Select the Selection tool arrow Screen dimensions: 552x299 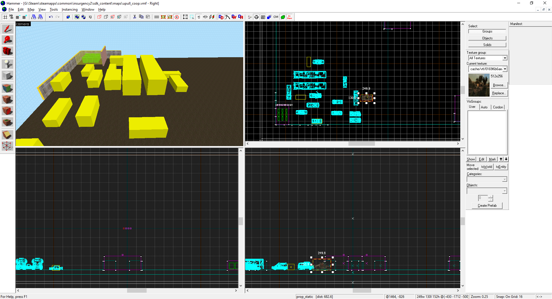point(7,29)
